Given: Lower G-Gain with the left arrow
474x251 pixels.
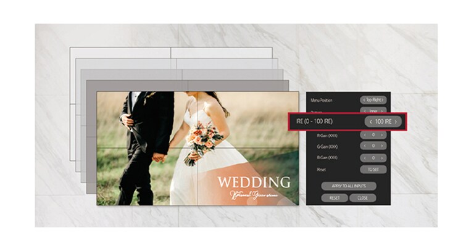Looking at the screenshot, I should point(365,146).
